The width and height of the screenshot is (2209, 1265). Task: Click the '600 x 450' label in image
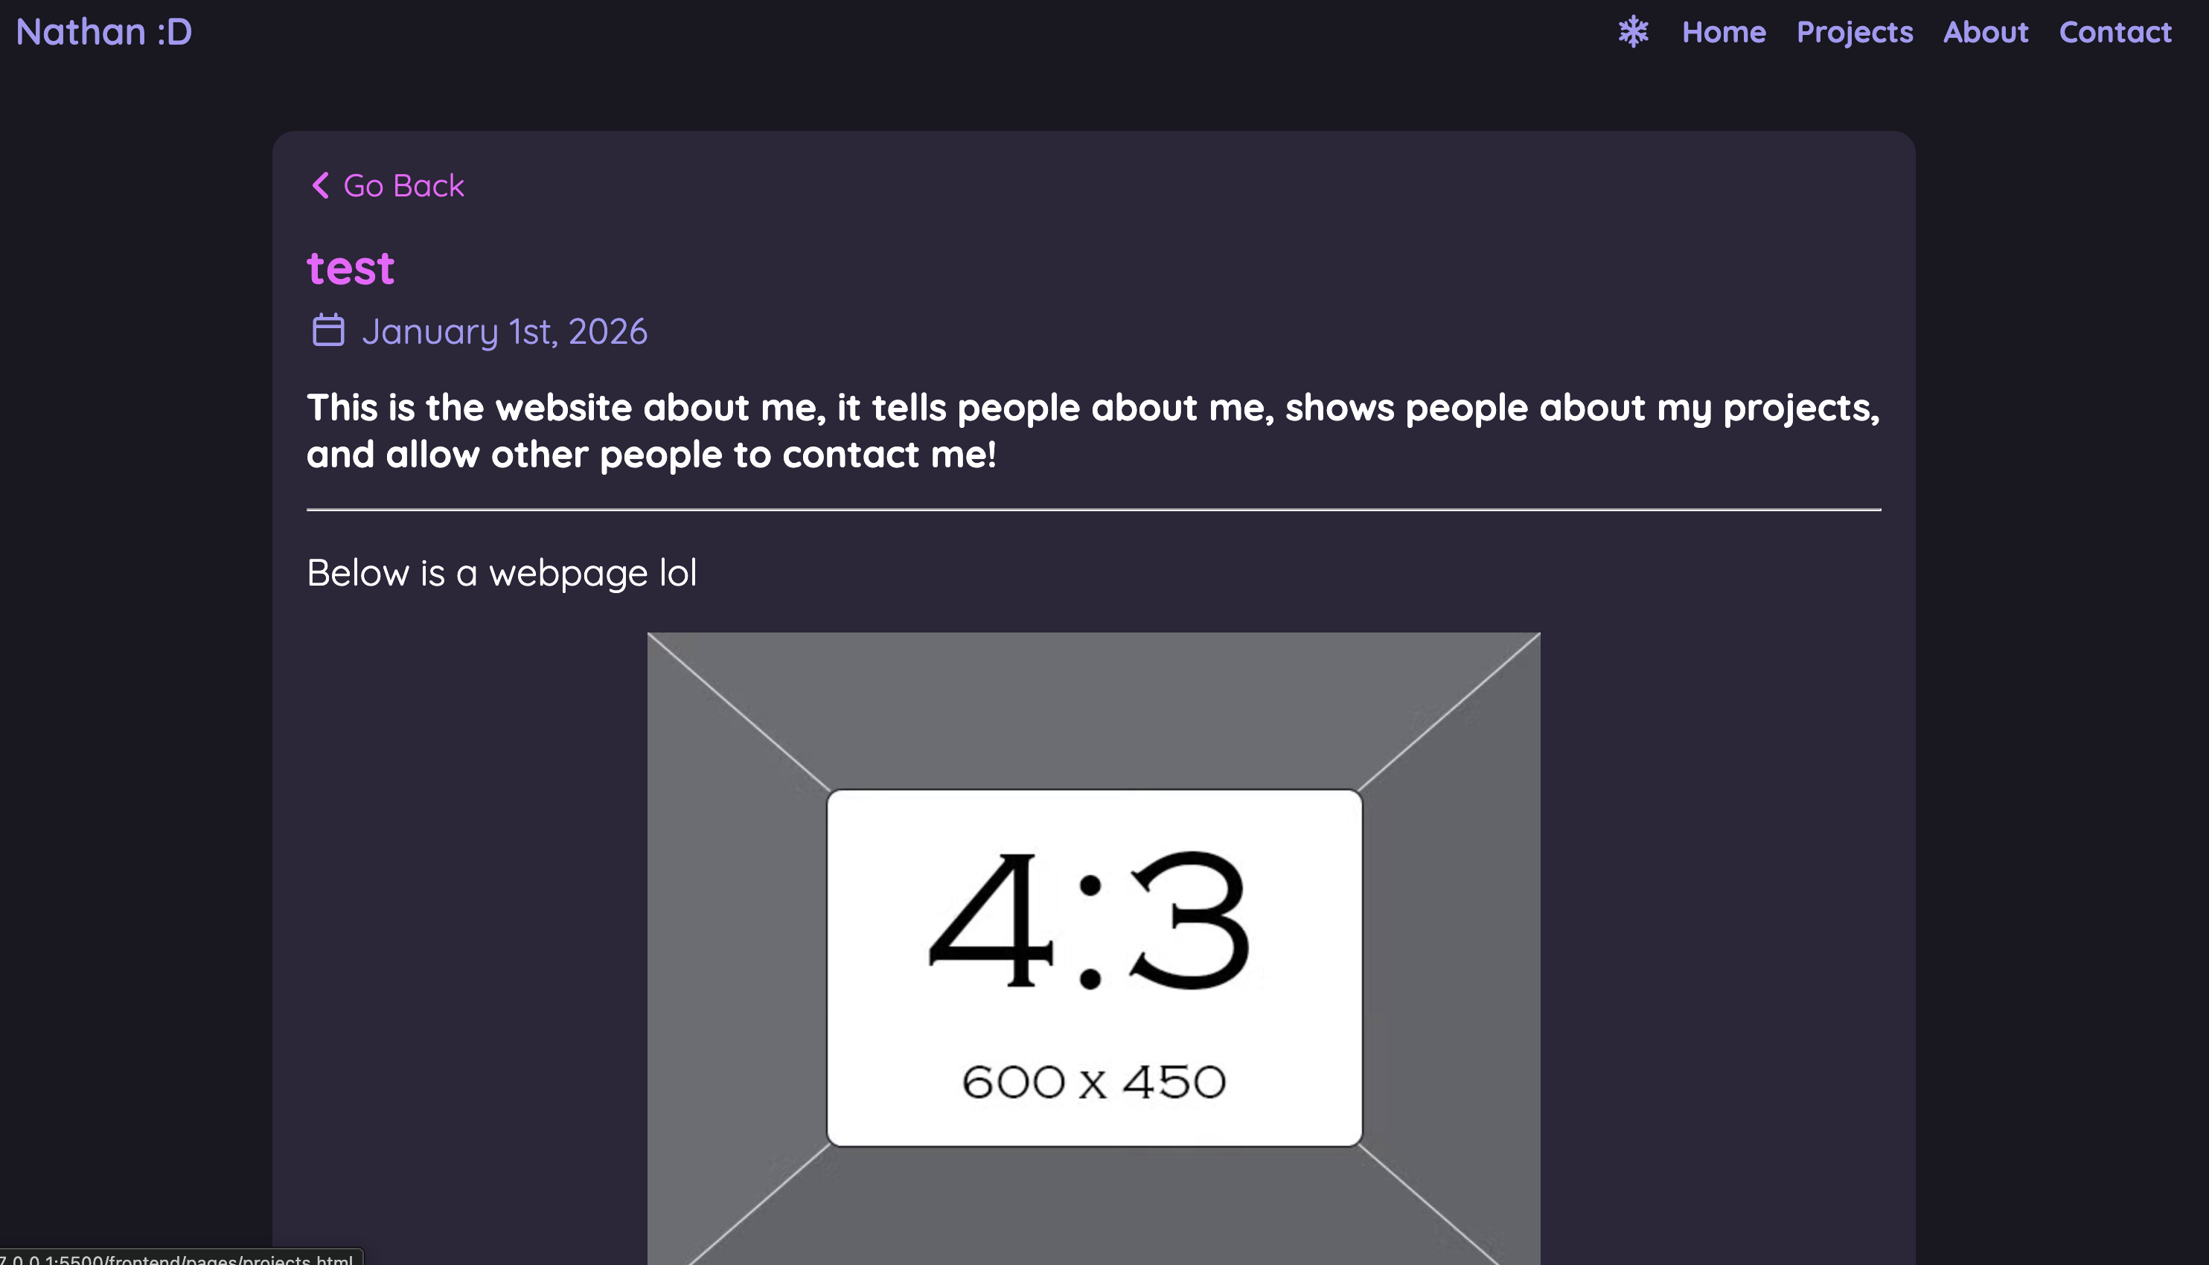[x=1093, y=1083]
